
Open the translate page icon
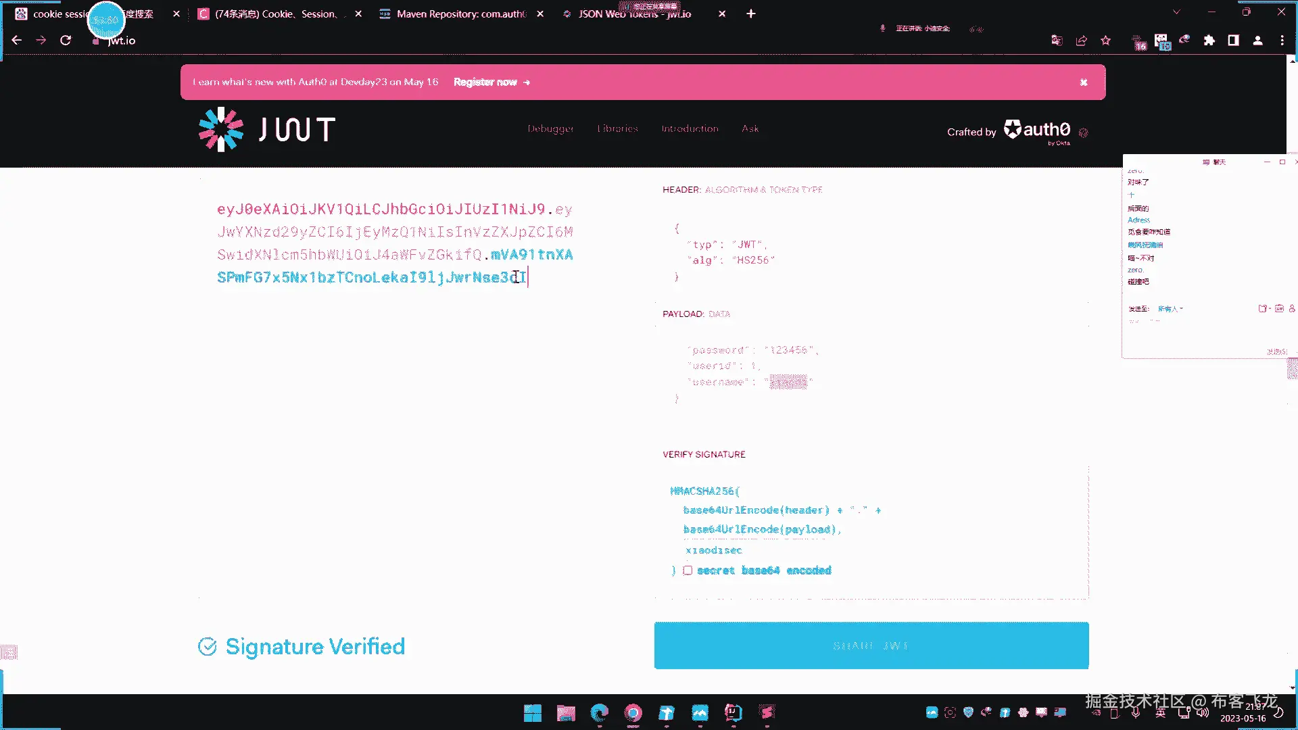(1057, 41)
